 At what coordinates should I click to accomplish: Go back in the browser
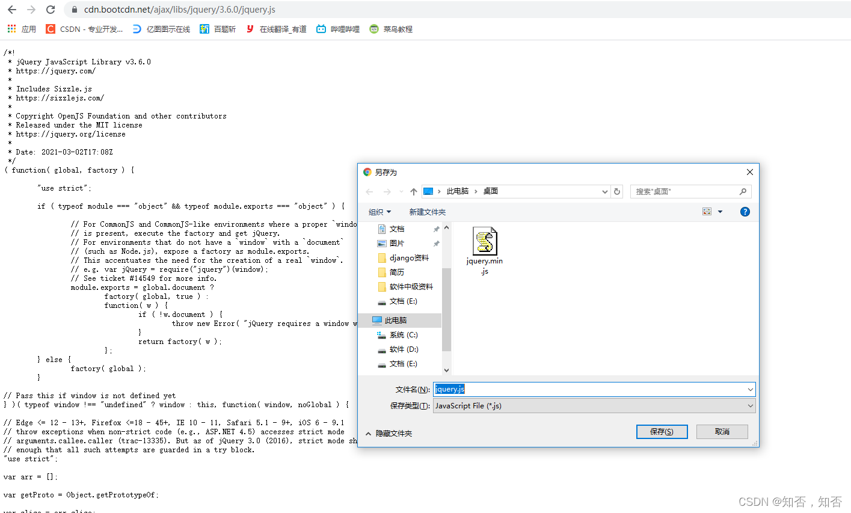coord(12,10)
